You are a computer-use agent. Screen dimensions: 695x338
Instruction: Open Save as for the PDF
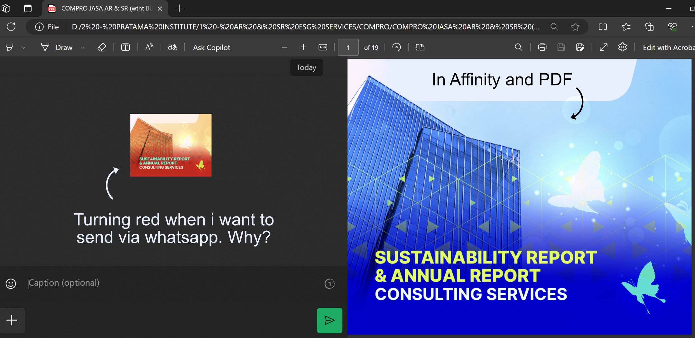(580, 47)
